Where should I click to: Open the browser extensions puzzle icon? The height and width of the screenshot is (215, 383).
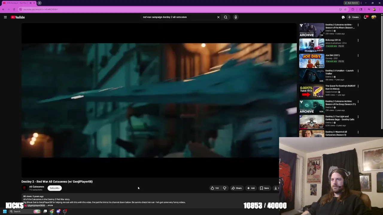[353, 9]
